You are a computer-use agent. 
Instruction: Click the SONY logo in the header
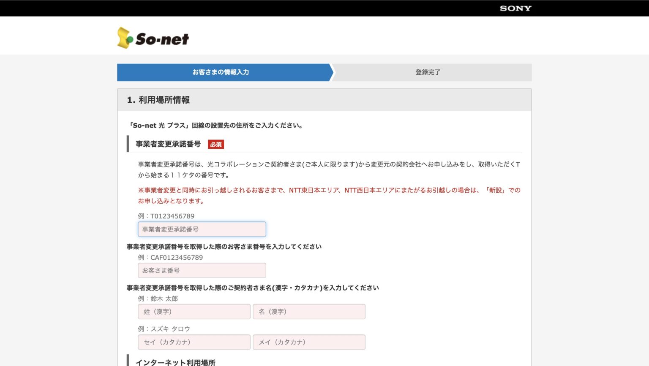click(x=515, y=8)
